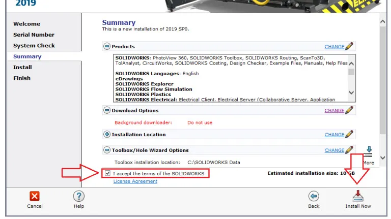This screenshot has height=219, width=391.
Task: Click CHANGE link for Download Options
Action: [x=334, y=110]
